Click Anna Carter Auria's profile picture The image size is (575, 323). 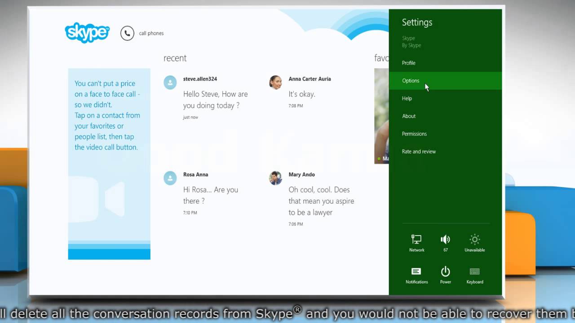click(275, 83)
